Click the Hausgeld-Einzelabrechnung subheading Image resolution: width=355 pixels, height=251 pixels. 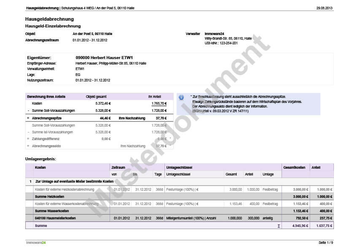coord(53,26)
